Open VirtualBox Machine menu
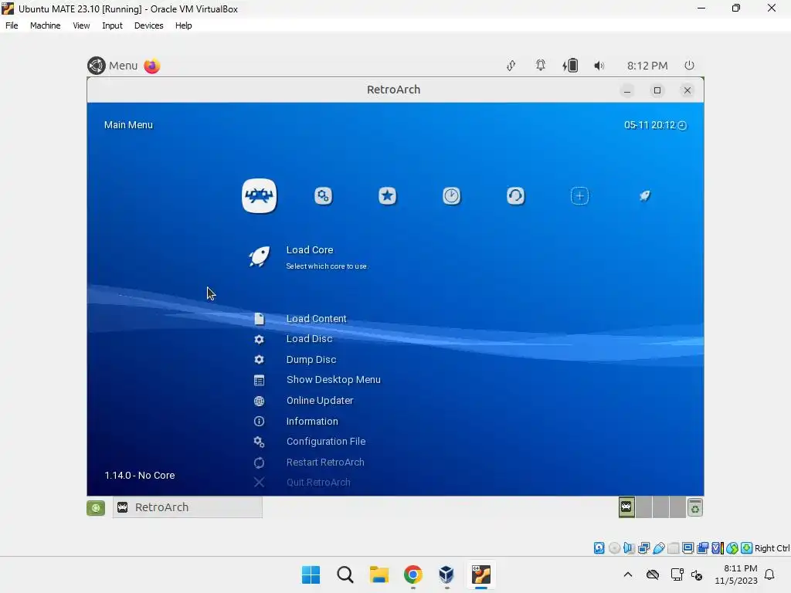Image resolution: width=791 pixels, height=593 pixels. point(45,25)
